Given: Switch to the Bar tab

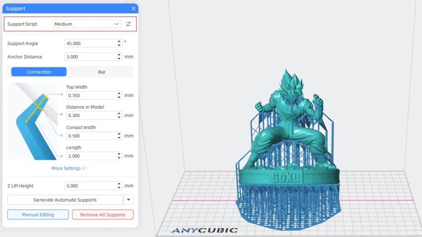Looking at the screenshot, I should pyautogui.click(x=102, y=72).
